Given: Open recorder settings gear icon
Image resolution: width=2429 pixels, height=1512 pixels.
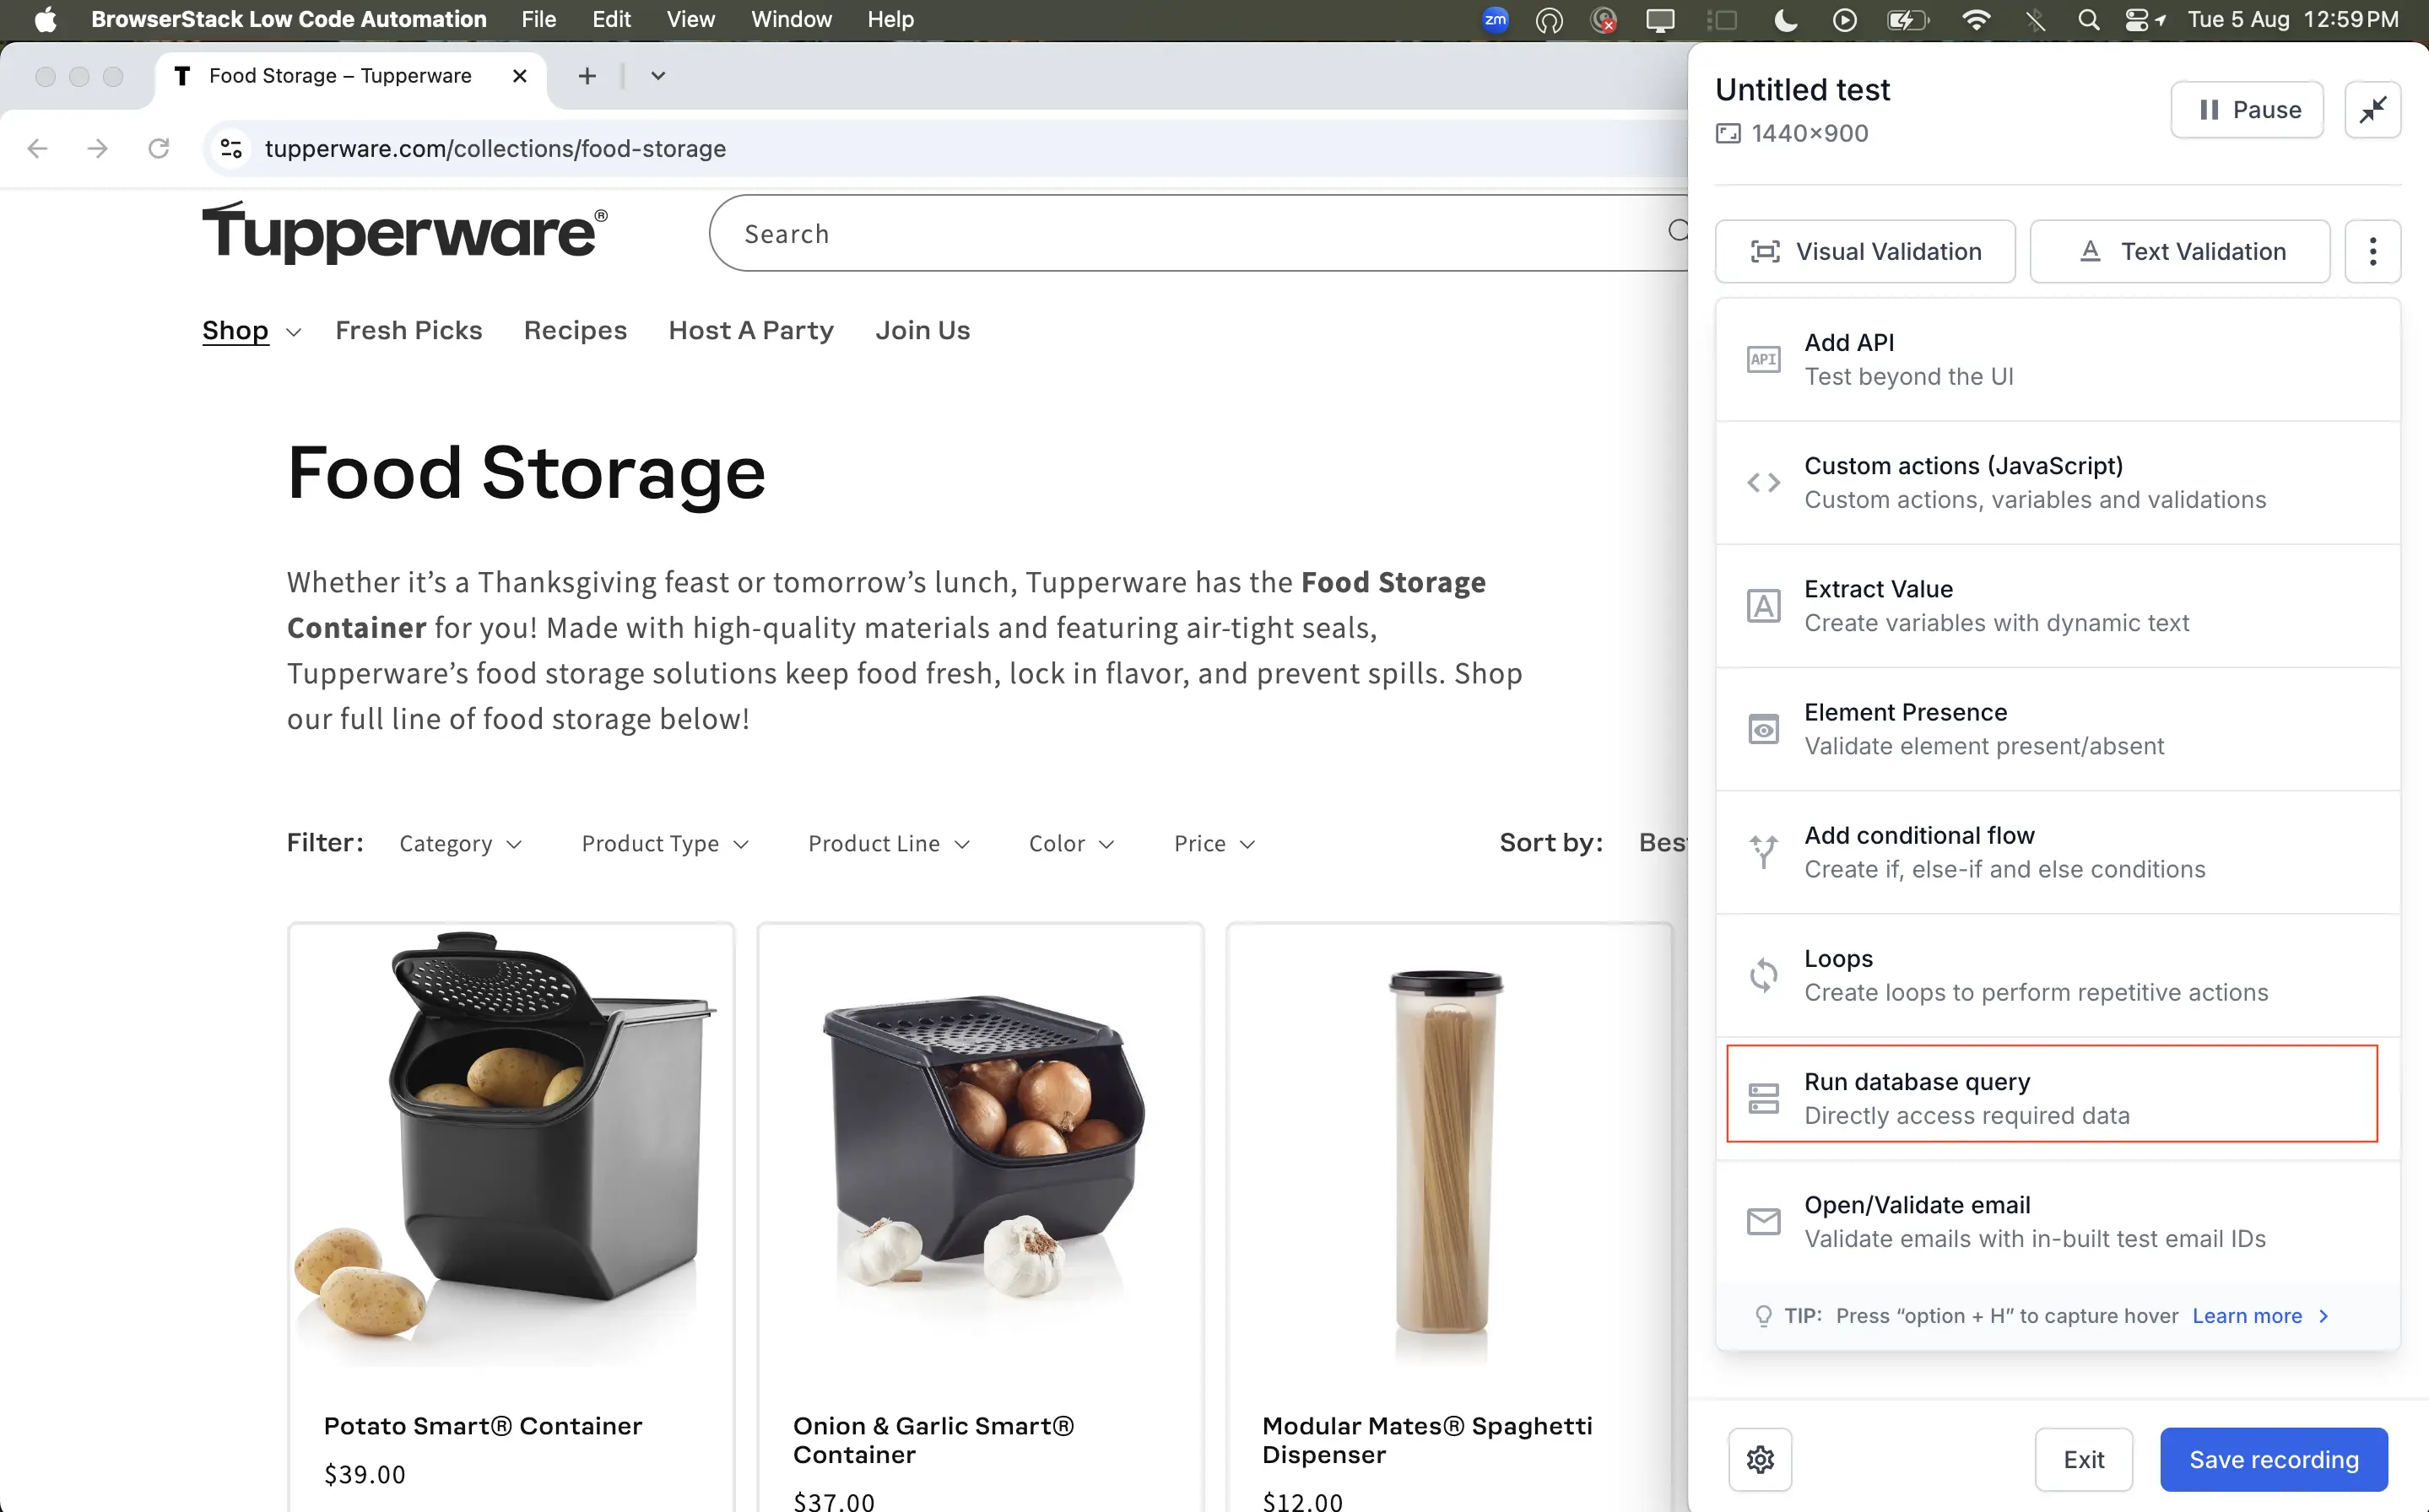Looking at the screenshot, I should (x=1760, y=1459).
